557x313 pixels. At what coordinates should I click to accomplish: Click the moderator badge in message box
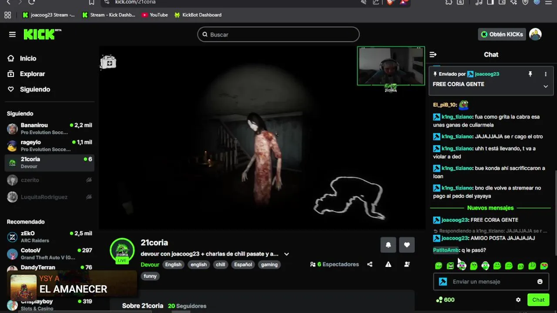pos(443,282)
